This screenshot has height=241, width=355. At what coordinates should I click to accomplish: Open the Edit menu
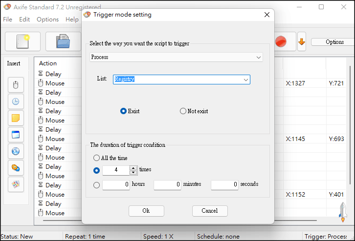[x=24, y=20]
